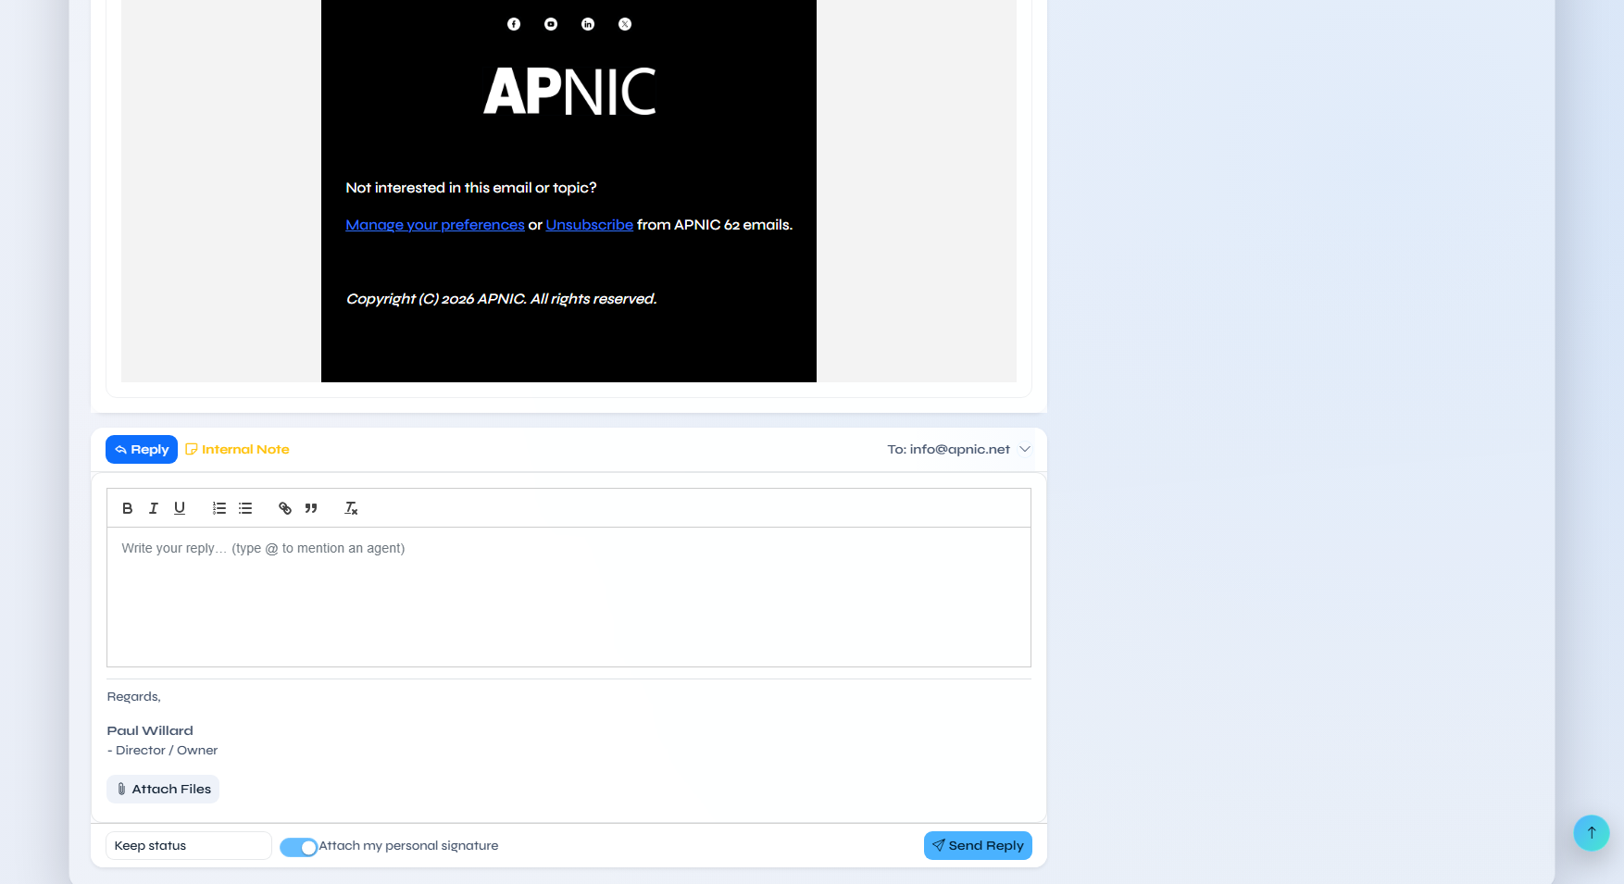Apply italic formatting in editor toolbar
The width and height of the screenshot is (1624, 884).
[x=154, y=508]
